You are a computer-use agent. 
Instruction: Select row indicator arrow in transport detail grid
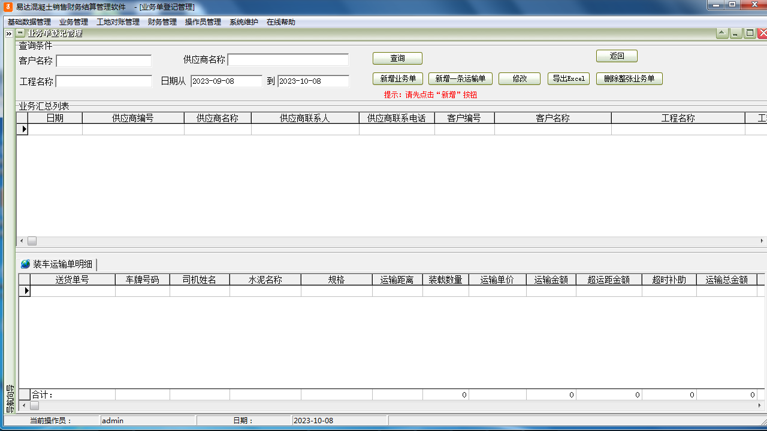[26, 291]
